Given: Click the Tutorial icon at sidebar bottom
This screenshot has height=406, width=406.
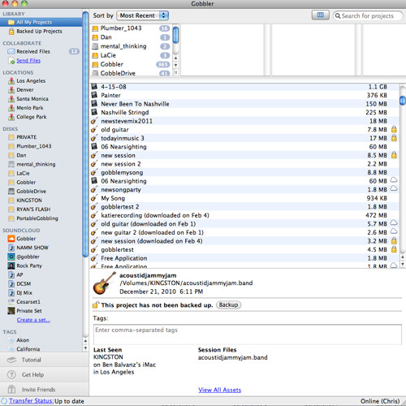Looking at the screenshot, I should [11, 360].
